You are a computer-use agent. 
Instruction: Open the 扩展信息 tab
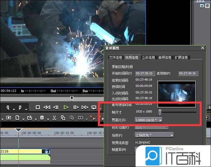(x=181, y=57)
